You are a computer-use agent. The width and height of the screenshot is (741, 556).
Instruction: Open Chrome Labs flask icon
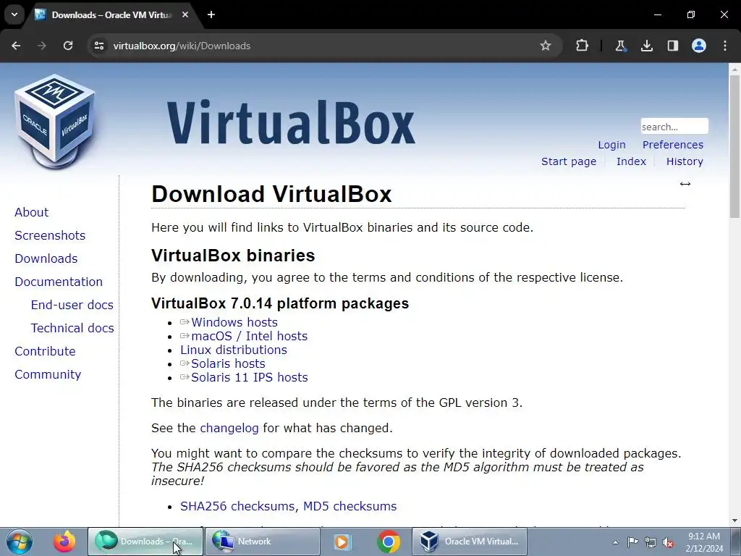620,46
